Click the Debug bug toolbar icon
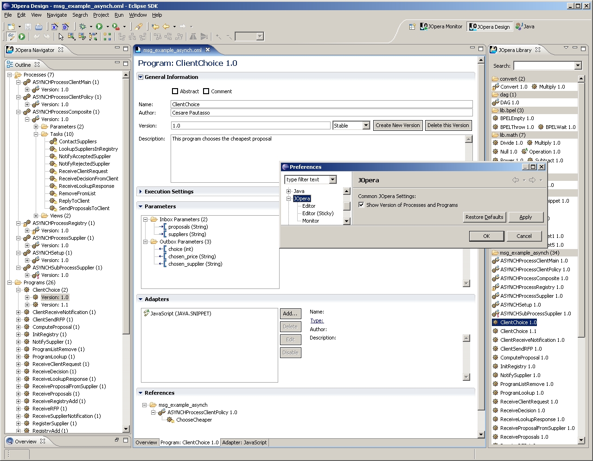This screenshot has height=461, width=593. coord(83,27)
